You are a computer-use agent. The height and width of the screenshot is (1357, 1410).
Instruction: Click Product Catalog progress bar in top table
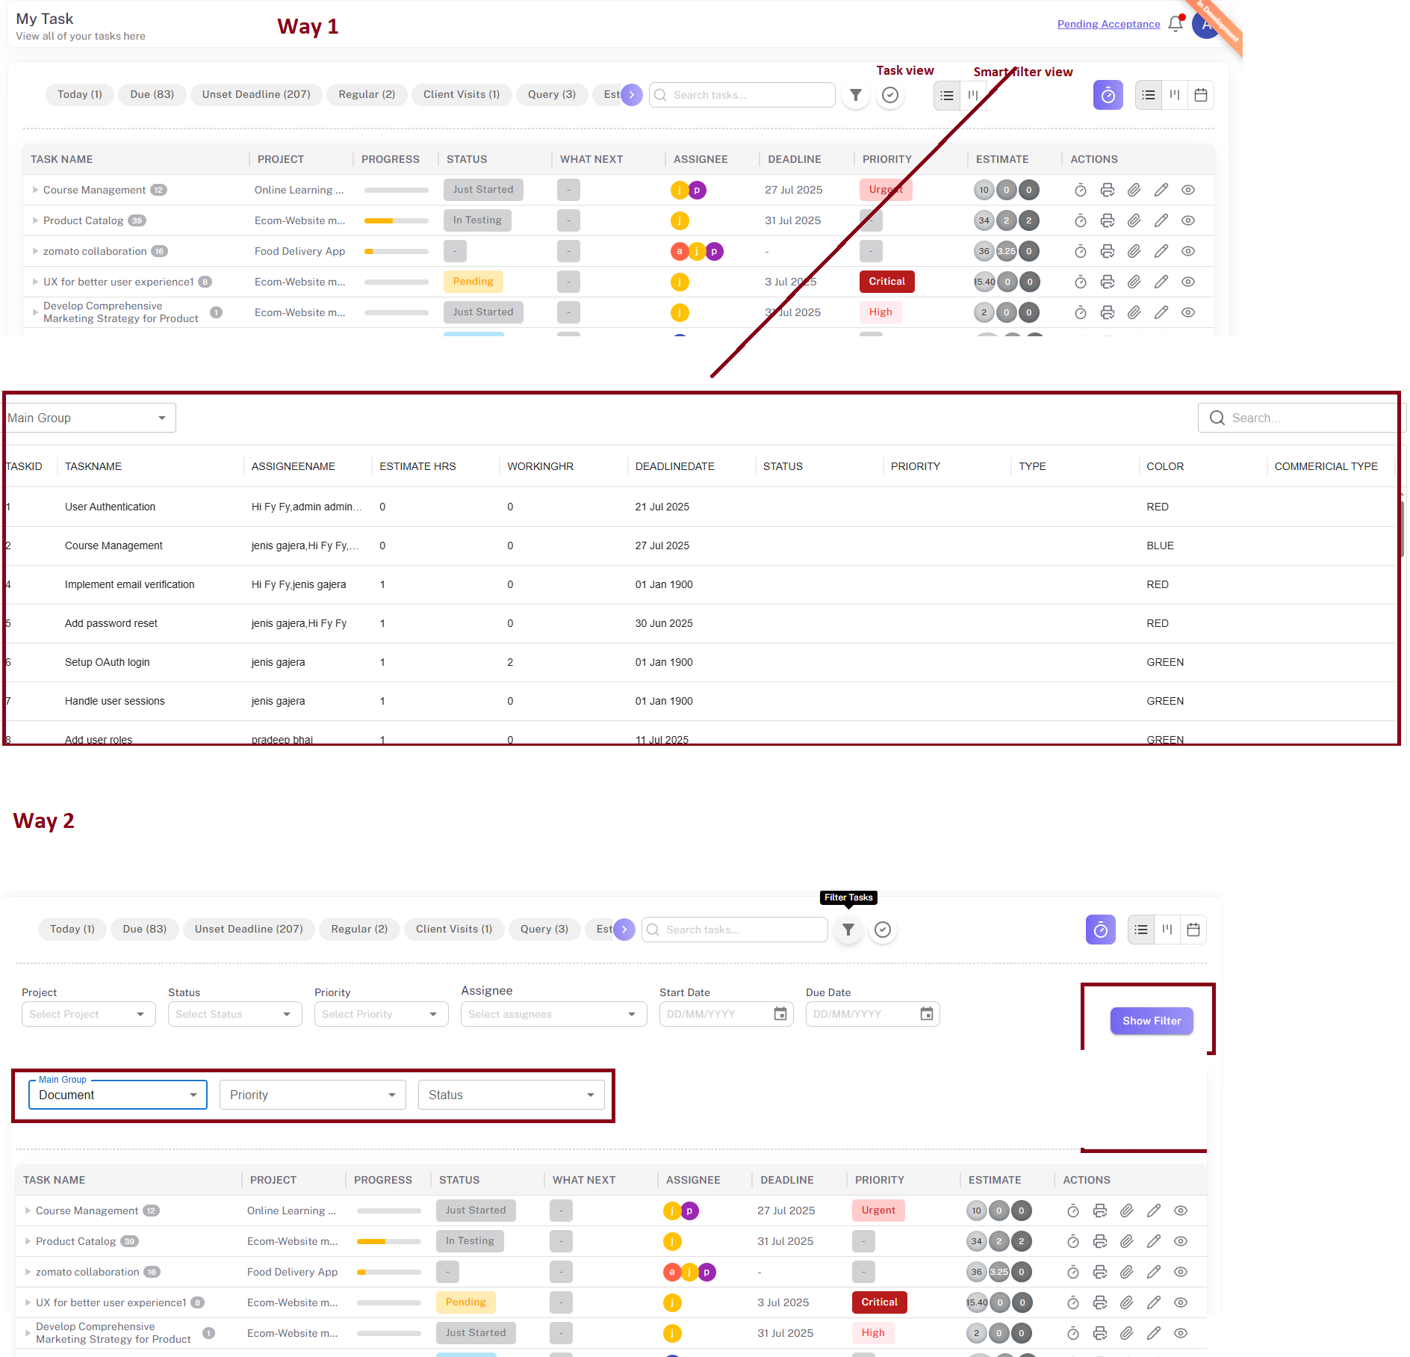(x=396, y=220)
